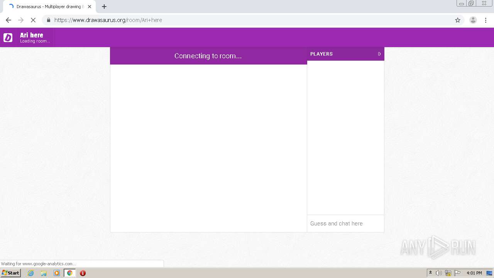Open the volume speaker tray icon

point(439,273)
